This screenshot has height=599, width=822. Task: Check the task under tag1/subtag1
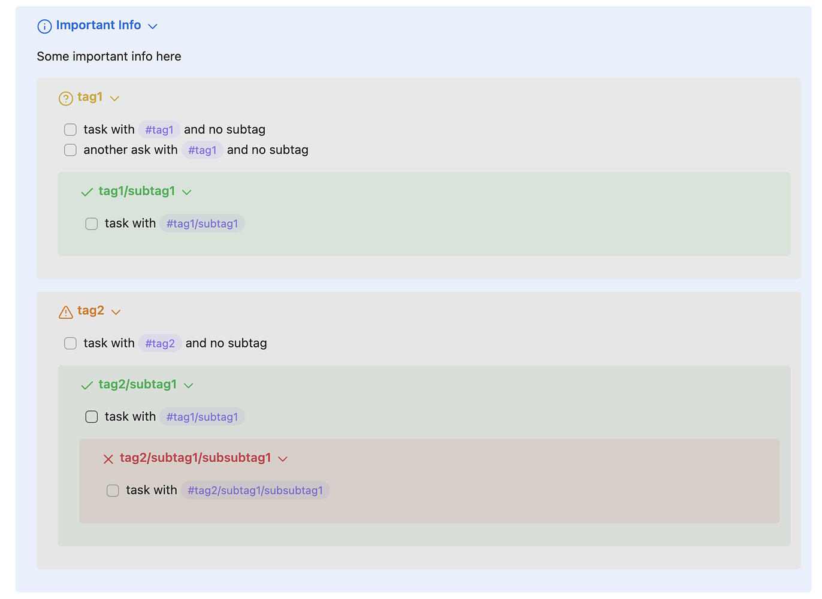(91, 223)
